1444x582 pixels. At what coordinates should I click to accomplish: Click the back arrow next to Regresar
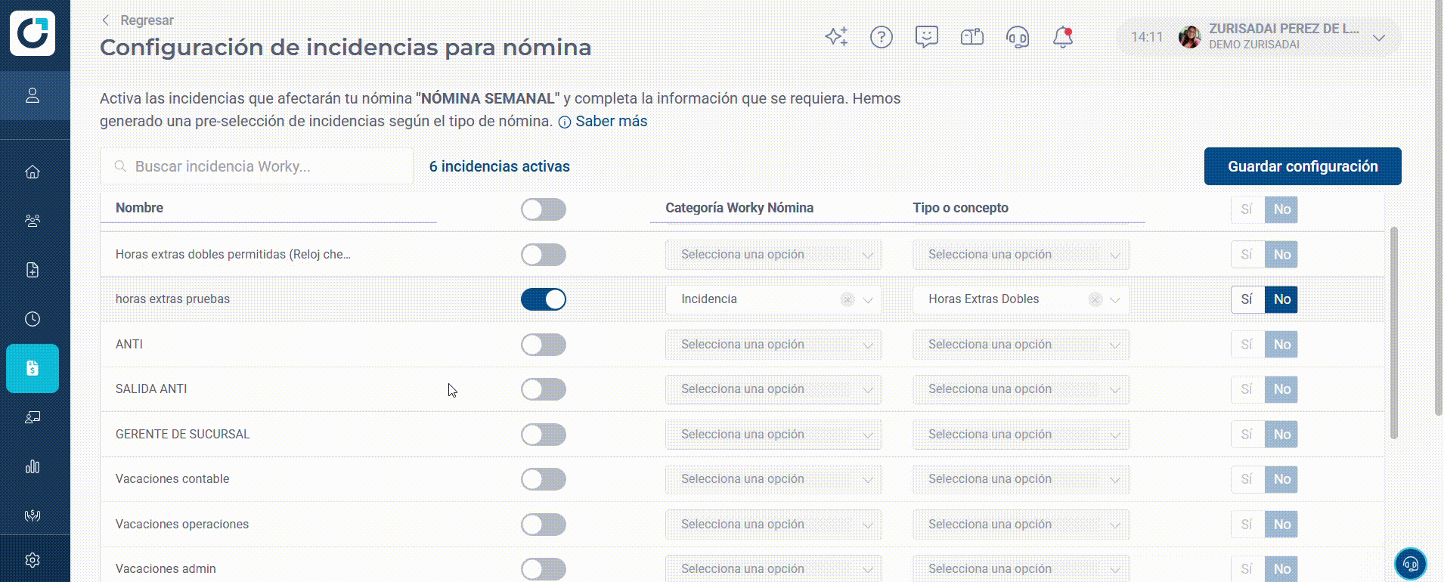point(106,20)
